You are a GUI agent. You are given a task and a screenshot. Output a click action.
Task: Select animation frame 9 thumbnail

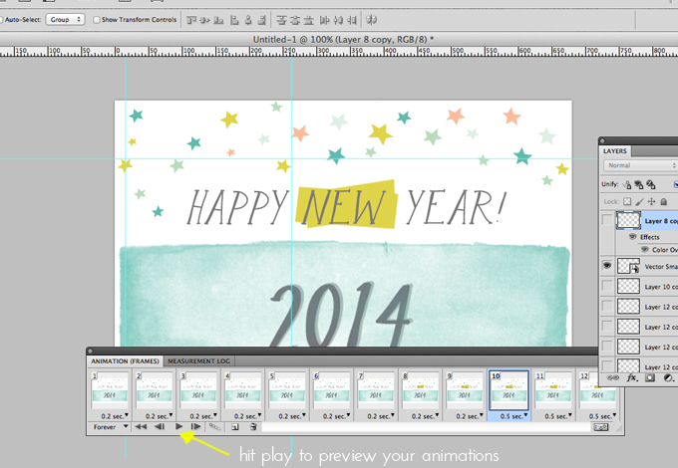tap(464, 390)
